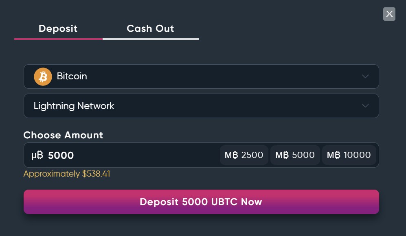Expand the Bitcoin currency chevron arrow
Image resolution: width=406 pixels, height=236 pixels.
click(x=365, y=76)
